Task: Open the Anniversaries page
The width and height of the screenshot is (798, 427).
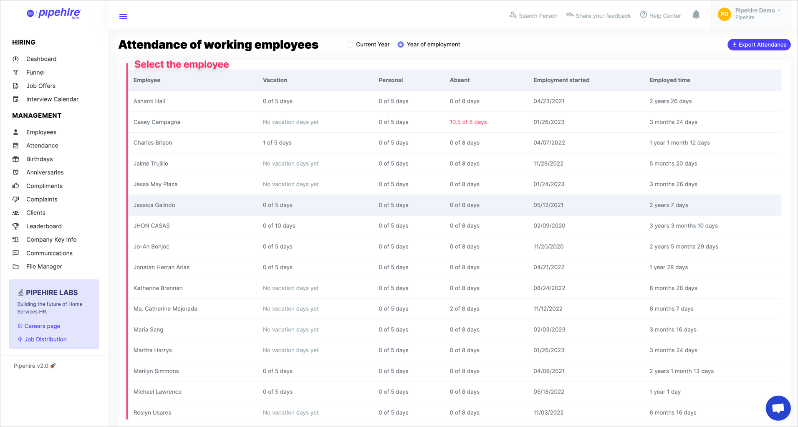Action: click(x=45, y=172)
